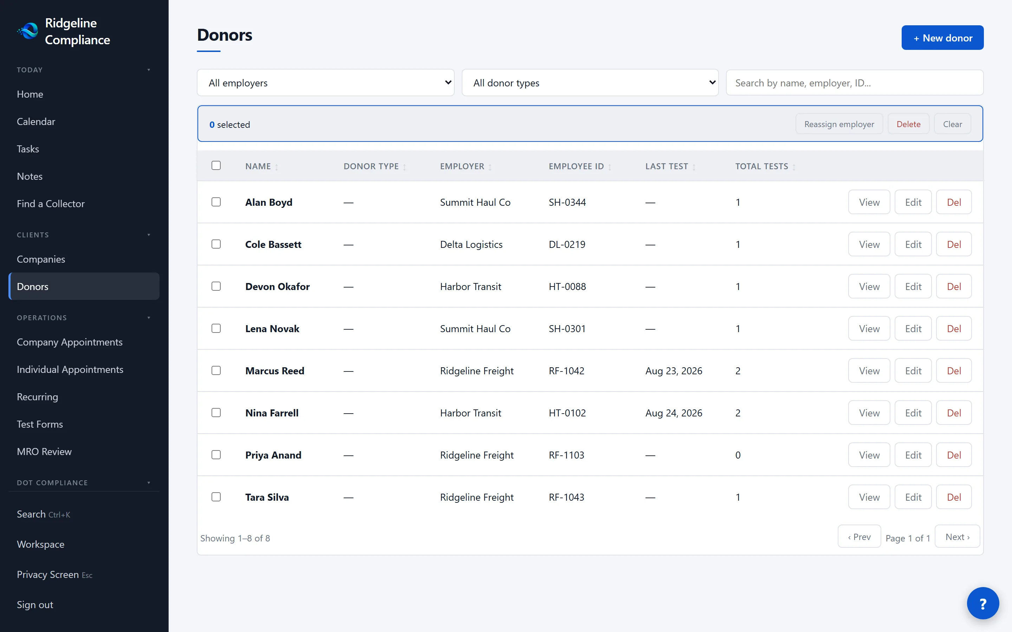Image resolution: width=1012 pixels, height=632 pixels.
Task: Sort by Donor Type column arrow
Action: click(x=404, y=167)
